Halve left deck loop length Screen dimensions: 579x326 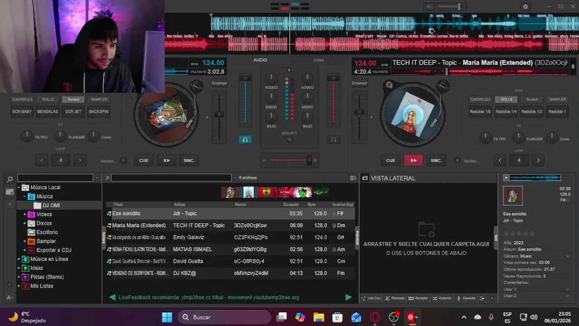pos(42,160)
